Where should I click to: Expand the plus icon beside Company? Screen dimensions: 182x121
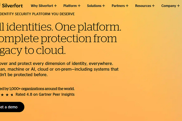[179, 6]
